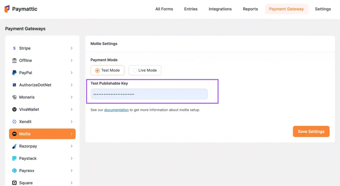Expand AuthorizeDotNet with its chevron arrow
The image size is (340, 186).
tap(72, 85)
